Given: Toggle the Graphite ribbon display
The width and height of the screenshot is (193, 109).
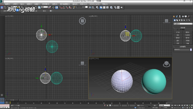Looking at the screenshot, I should point(101,7).
